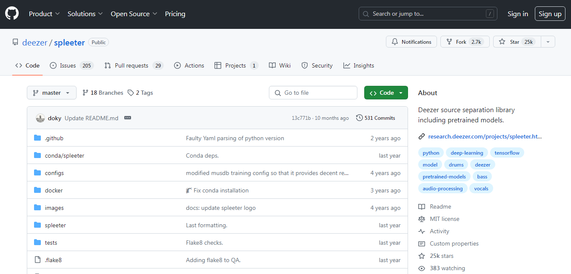Open the Solutions menu

pos(85,14)
